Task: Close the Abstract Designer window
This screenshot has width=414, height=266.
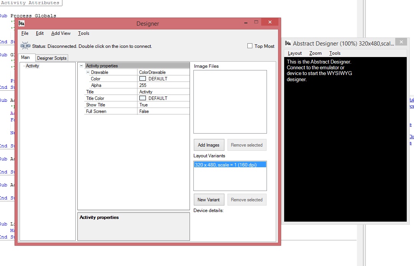Action: [x=401, y=42]
